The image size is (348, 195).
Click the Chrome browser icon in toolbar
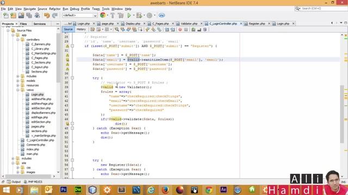coord(103,15)
